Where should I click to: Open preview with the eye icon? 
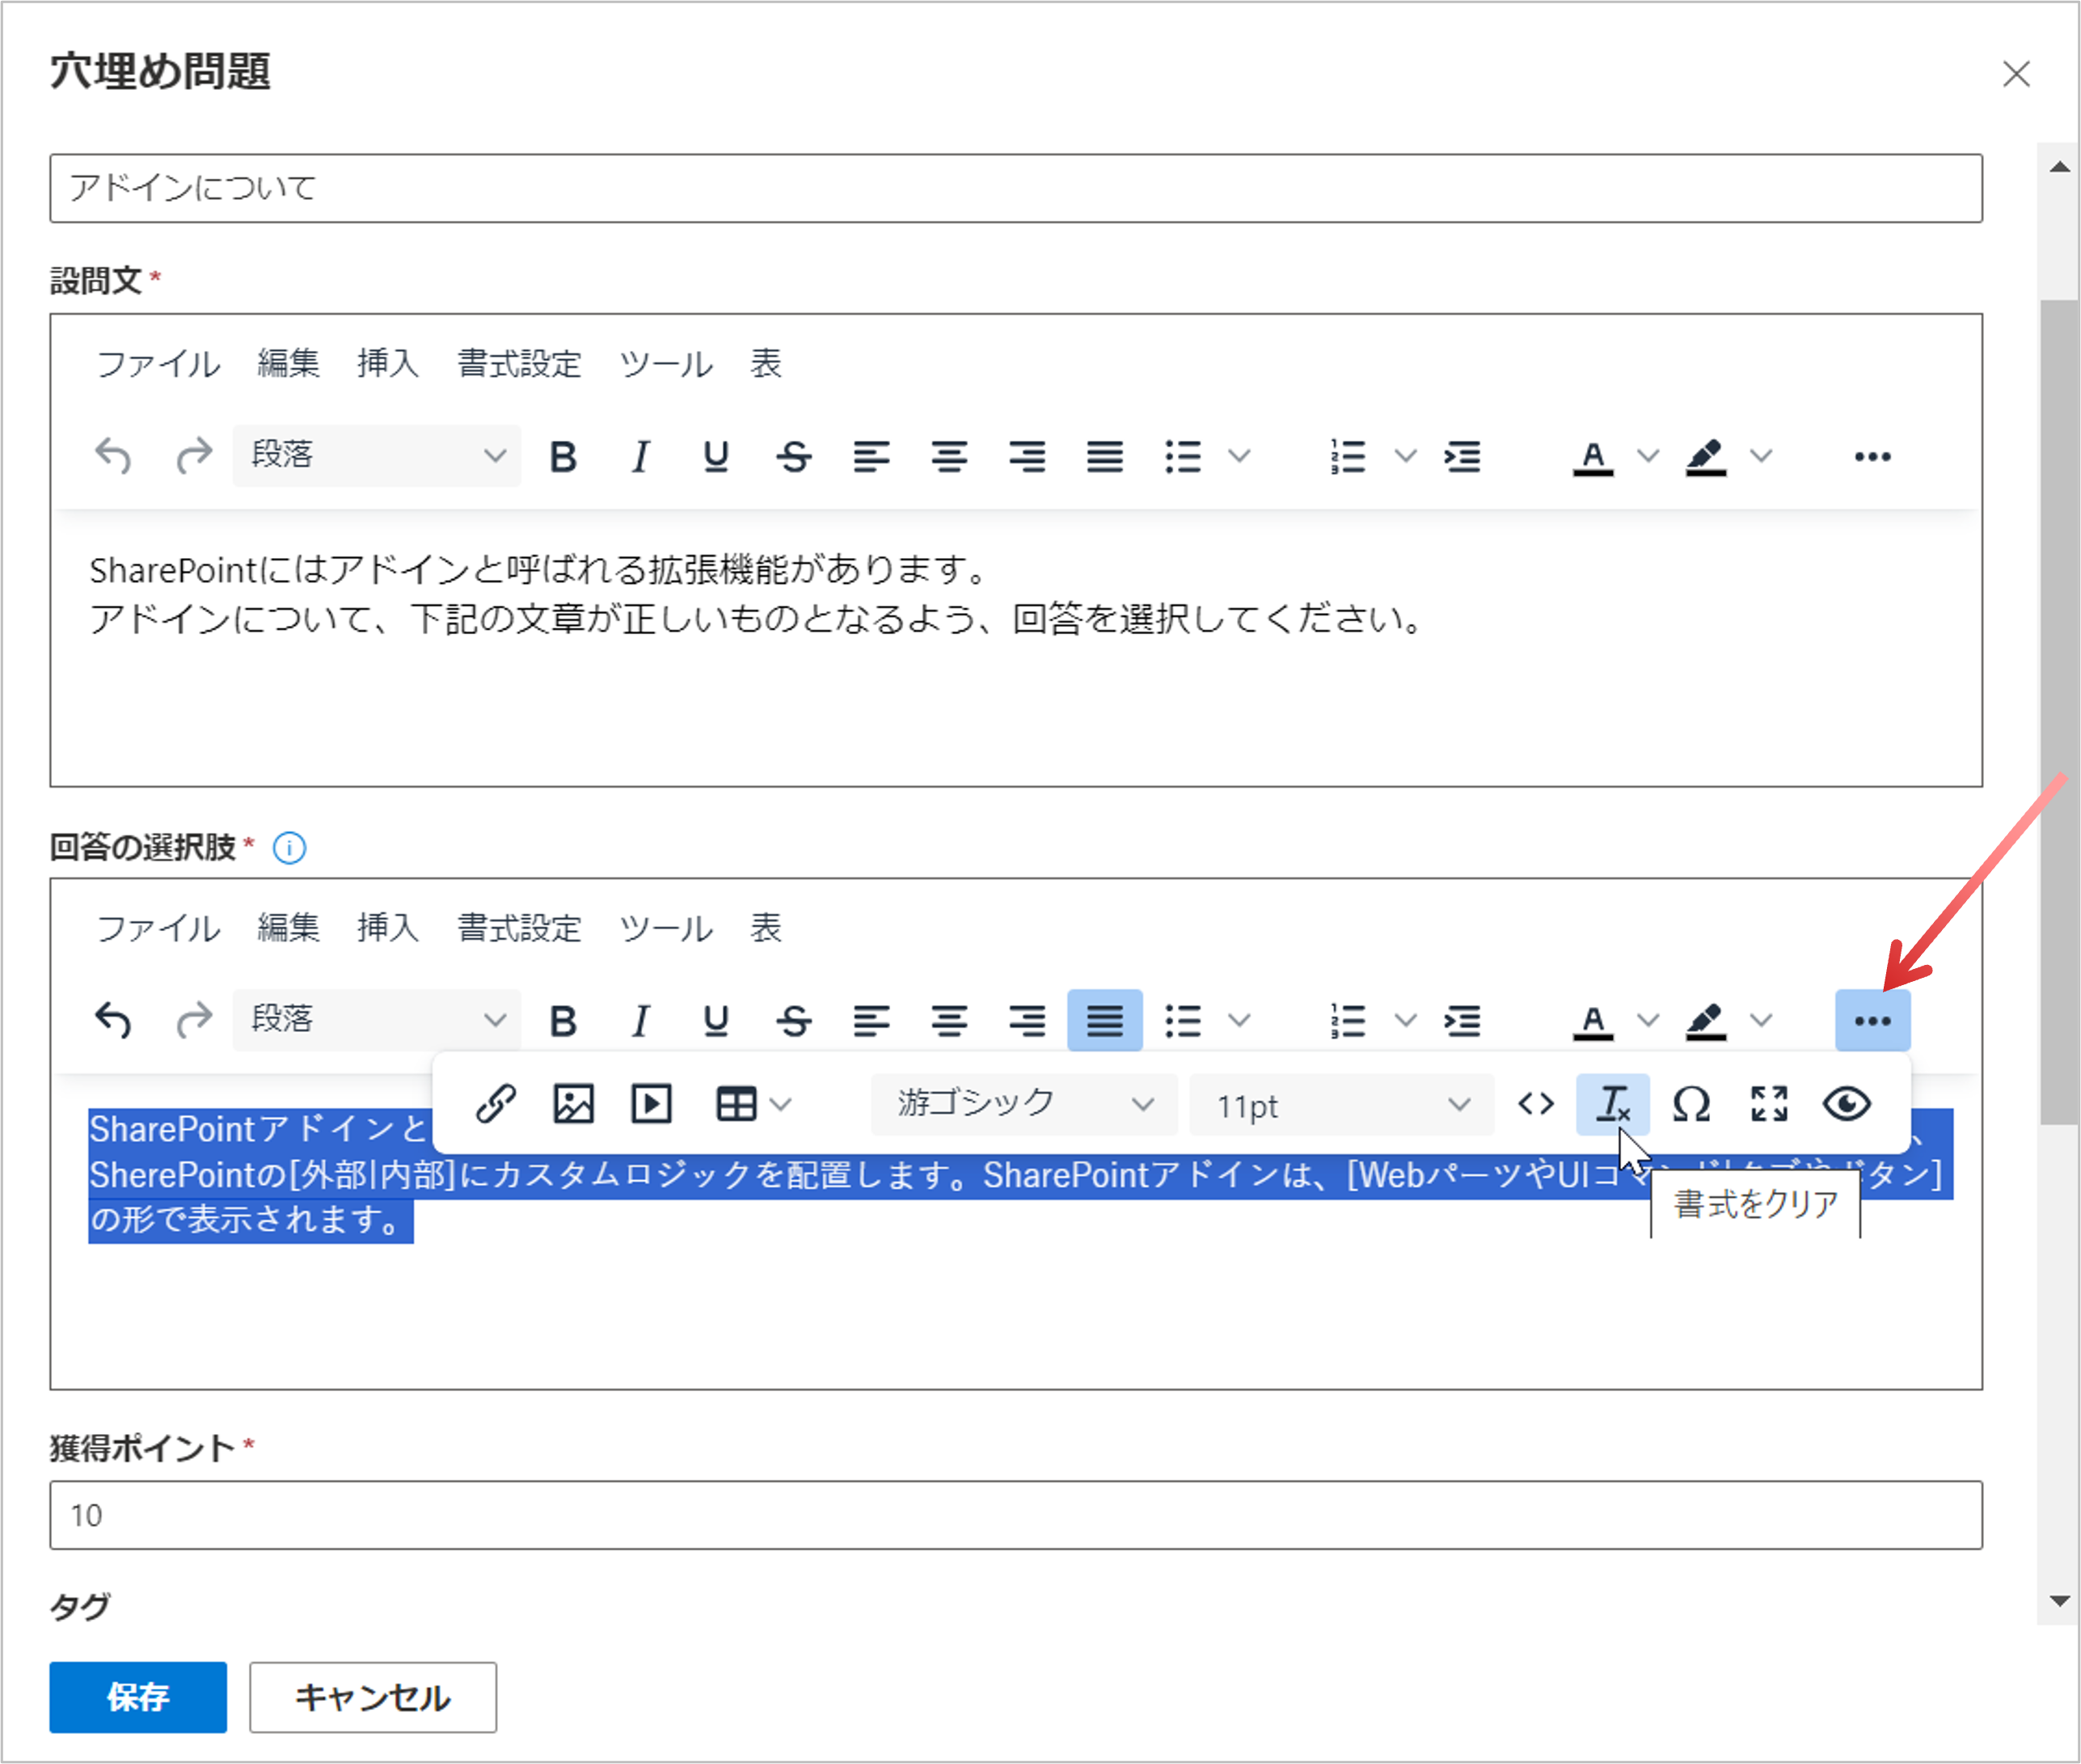tap(1846, 1104)
